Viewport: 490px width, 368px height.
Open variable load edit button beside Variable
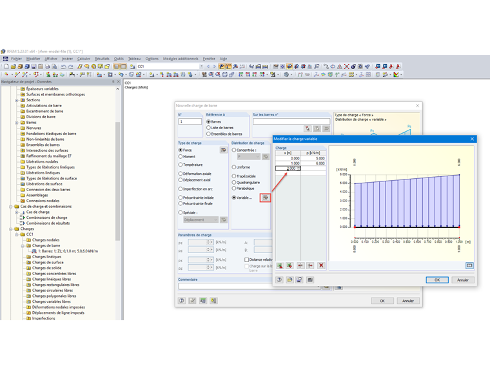pos(265,198)
